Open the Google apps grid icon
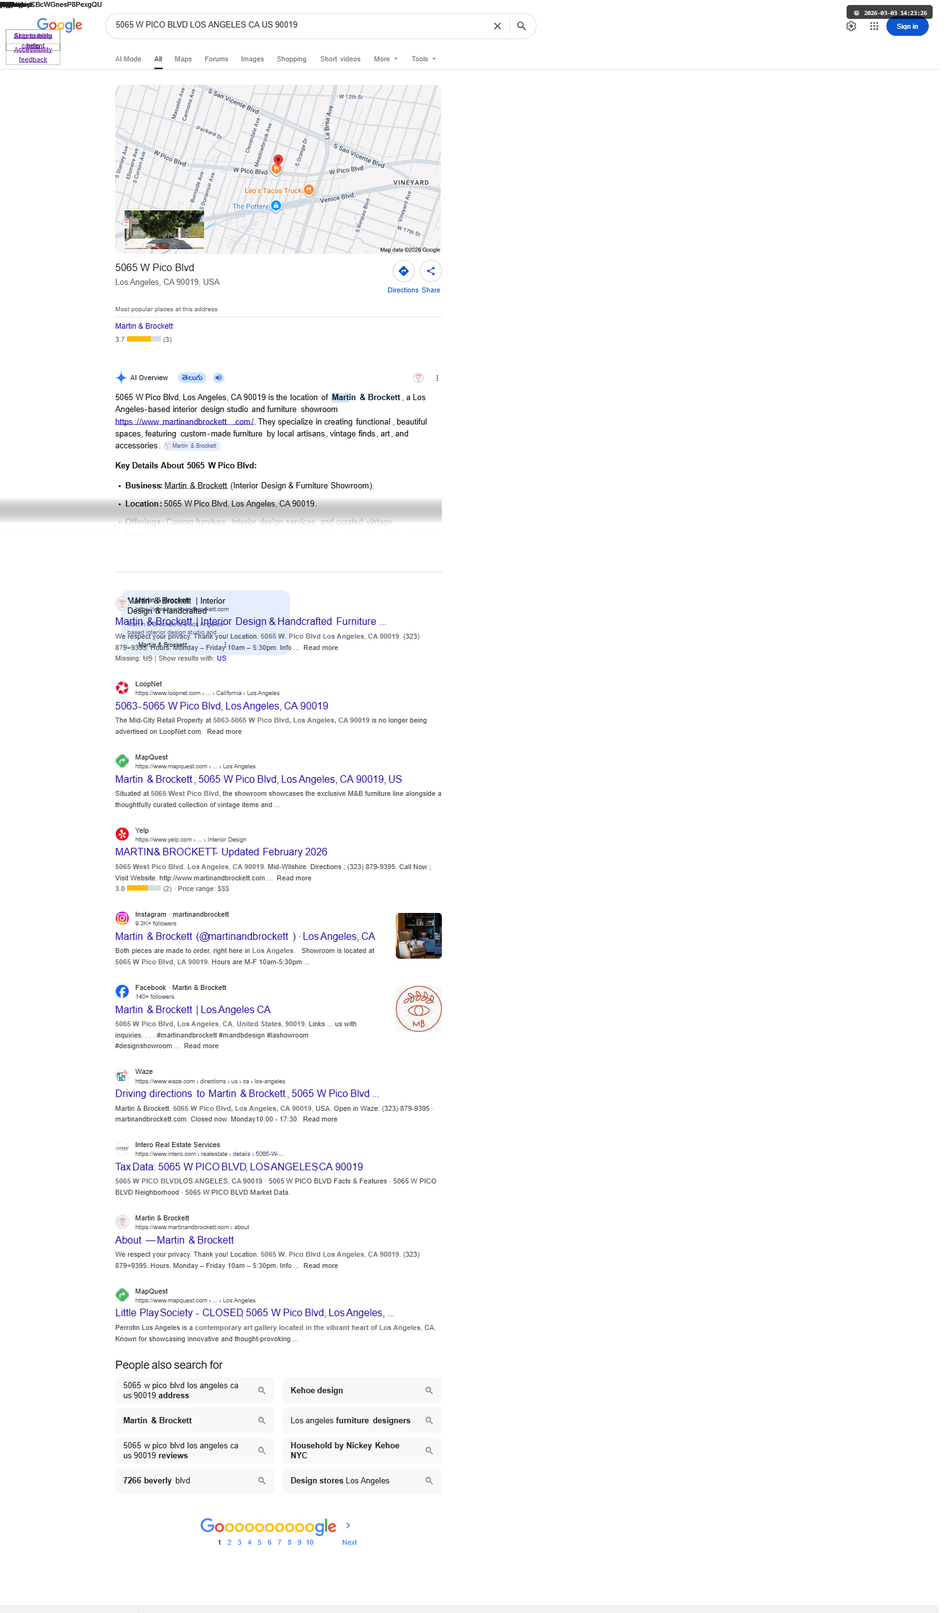Image resolution: width=950 pixels, height=1613 pixels. (x=884, y=26)
